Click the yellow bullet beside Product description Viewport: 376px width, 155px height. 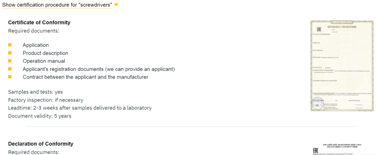[10, 53]
